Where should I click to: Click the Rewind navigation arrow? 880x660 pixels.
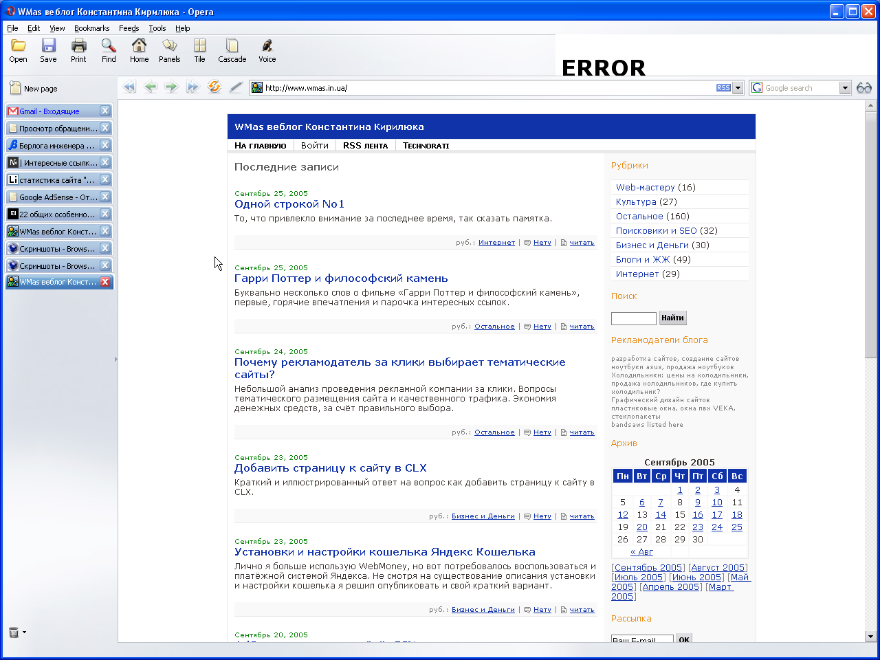pos(129,87)
